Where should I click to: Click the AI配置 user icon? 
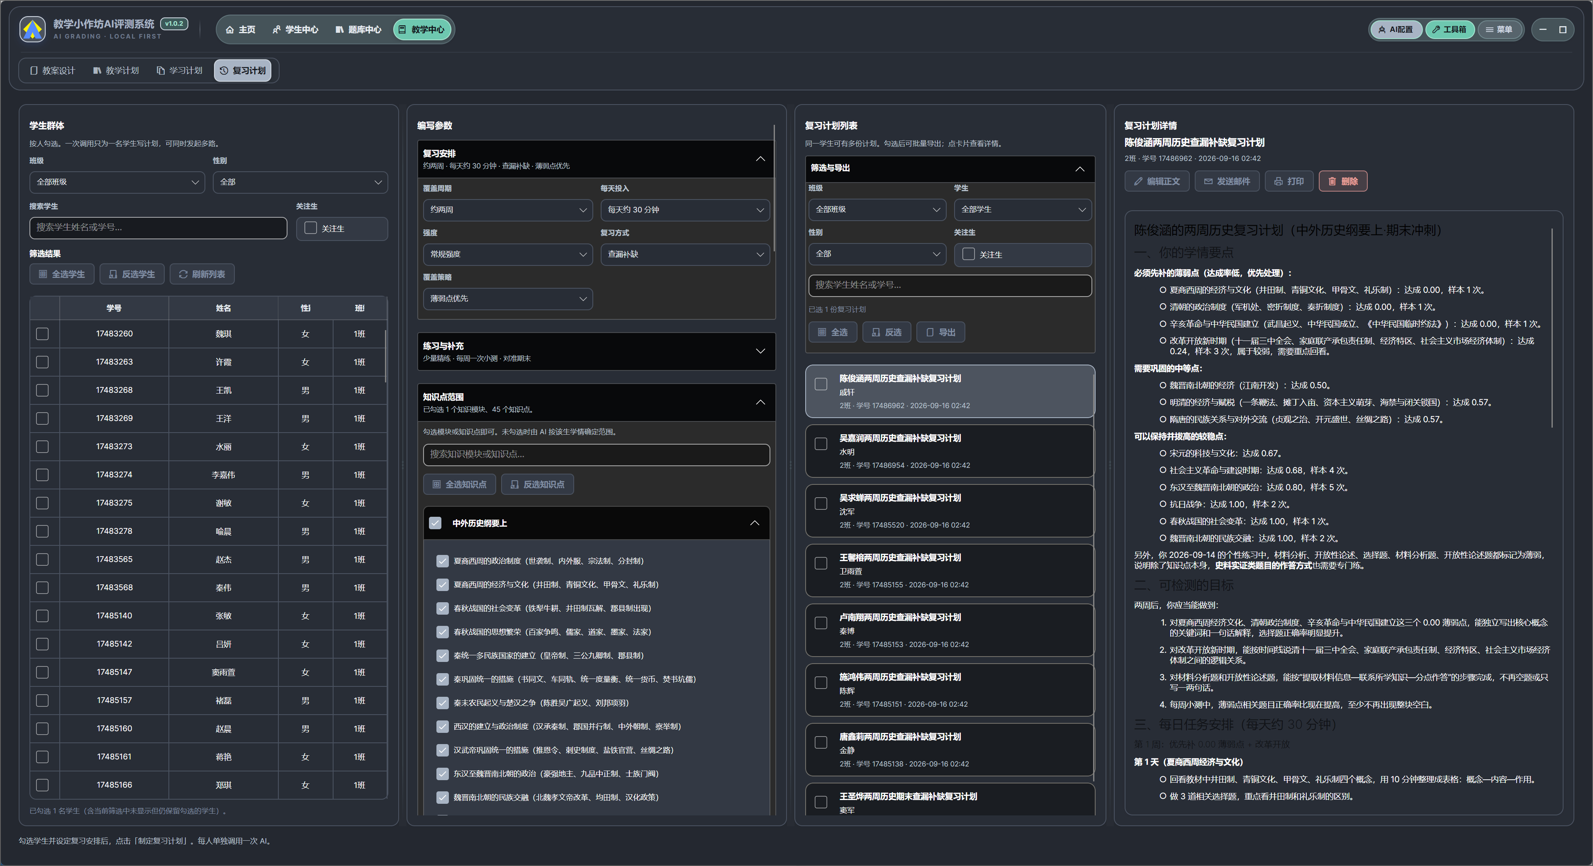pos(1381,30)
